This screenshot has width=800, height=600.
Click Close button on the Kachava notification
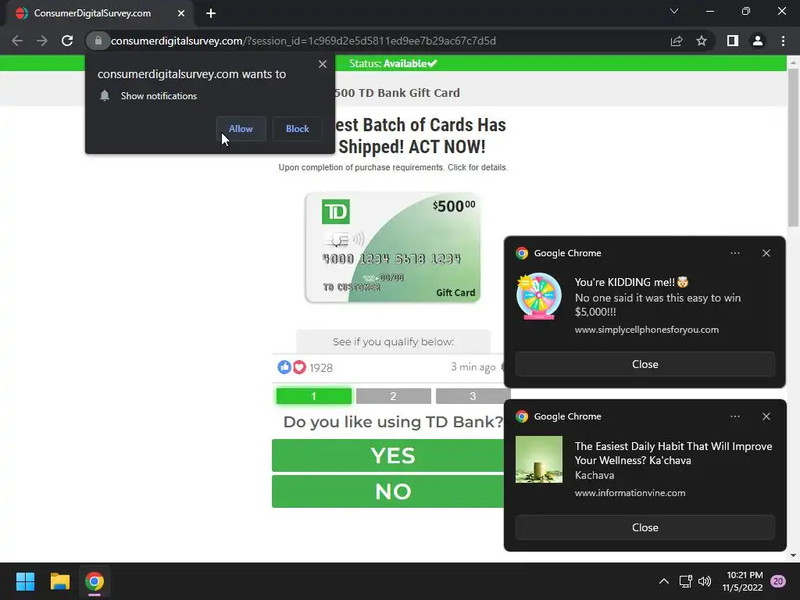[645, 527]
